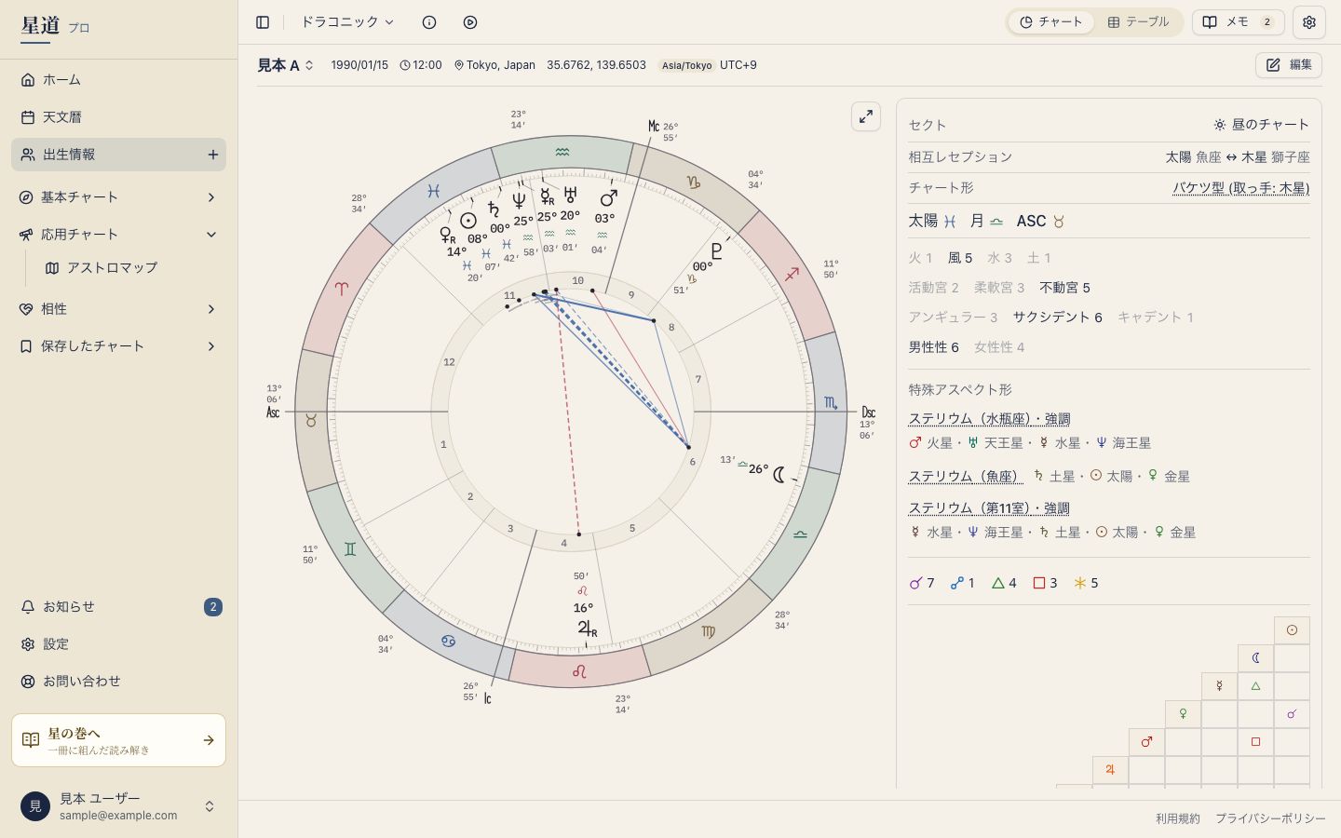The width and height of the screenshot is (1341, 838).
Task: Click Moon glyph in aspect grid
Action: tap(1255, 658)
